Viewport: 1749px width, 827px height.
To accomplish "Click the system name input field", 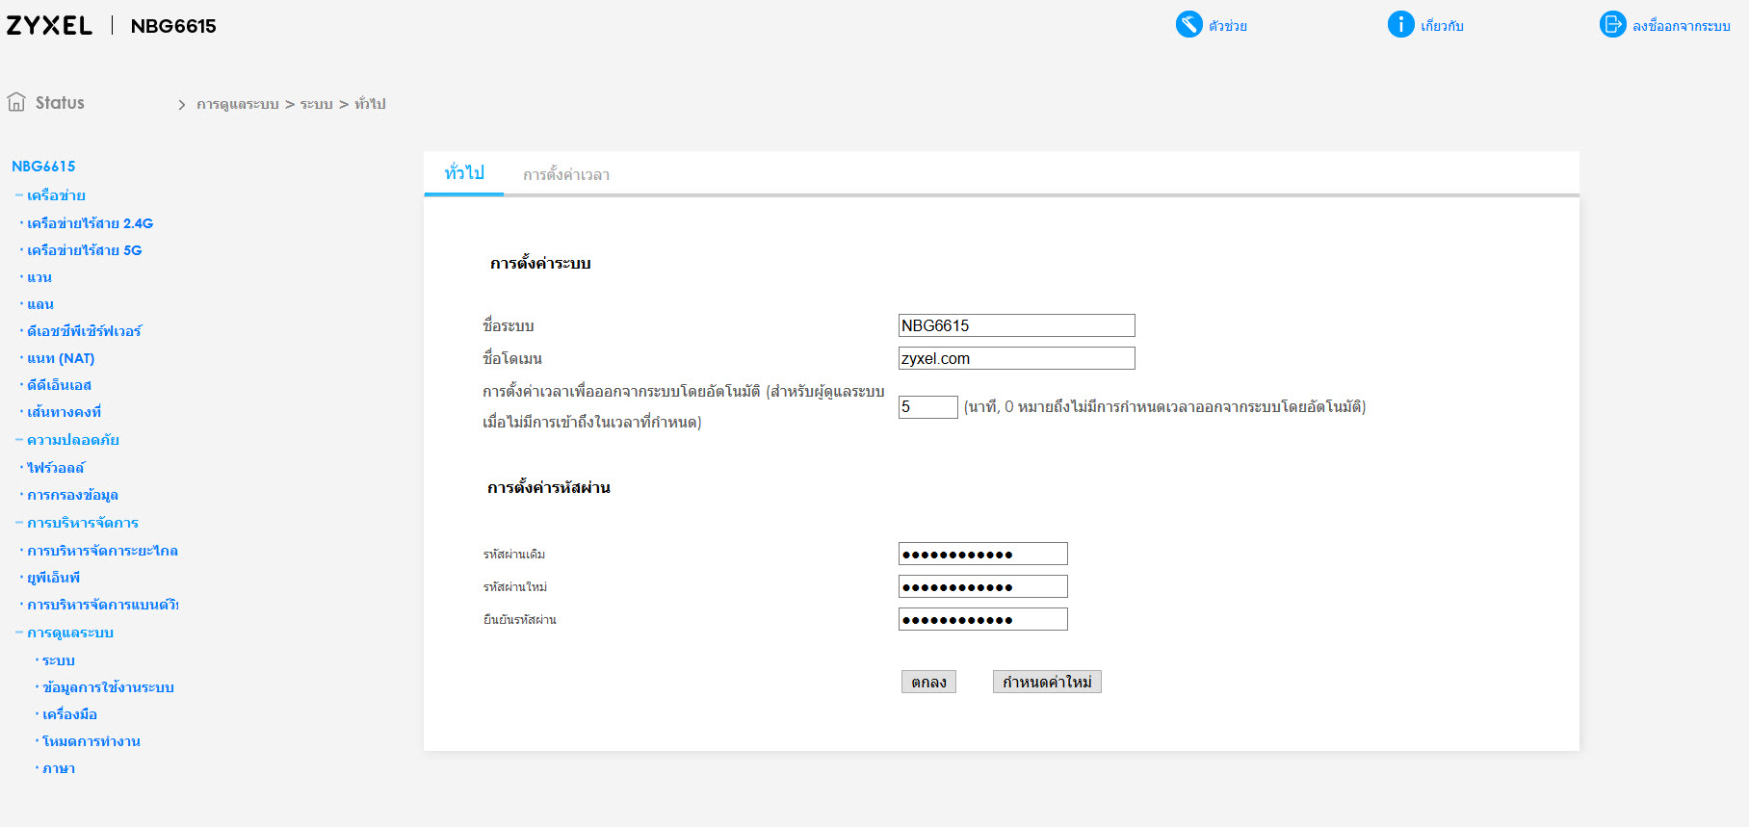I will 1016,325.
